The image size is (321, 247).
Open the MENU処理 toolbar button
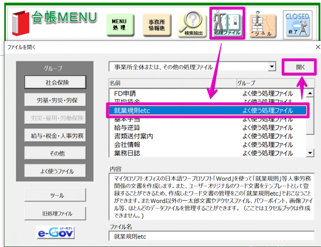click(x=119, y=24)
